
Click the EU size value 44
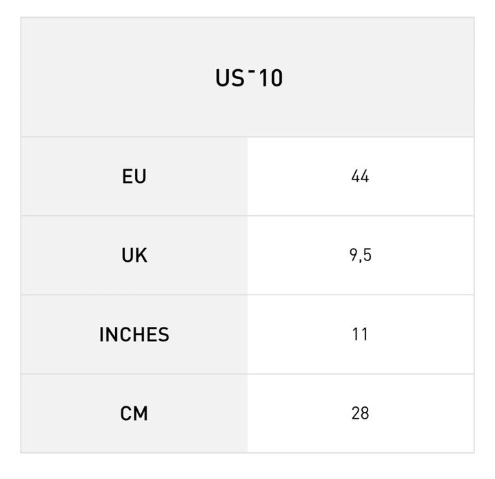[360, 177]
